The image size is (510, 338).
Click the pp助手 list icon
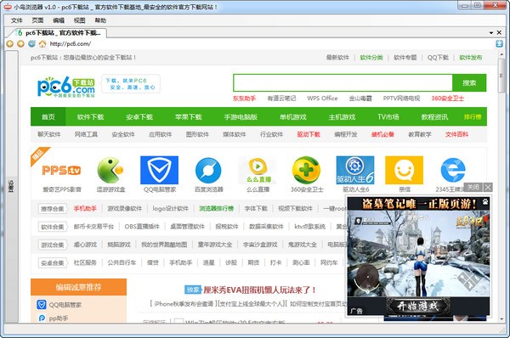point(42,318)
